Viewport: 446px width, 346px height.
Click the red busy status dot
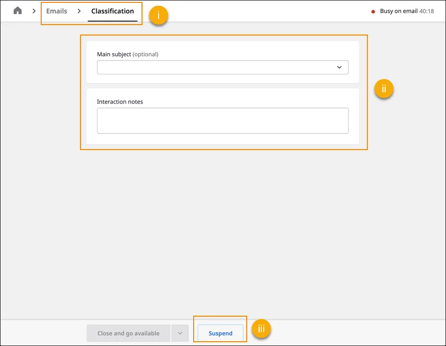(x=373, y=12)
